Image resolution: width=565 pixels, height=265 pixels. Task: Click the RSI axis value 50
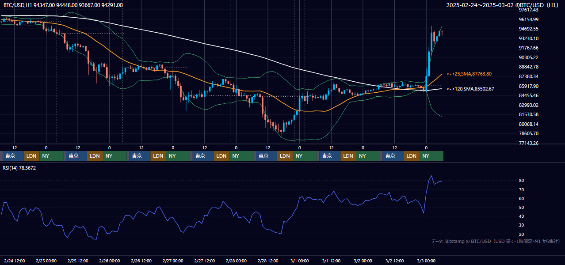click(x=521, y=207)
